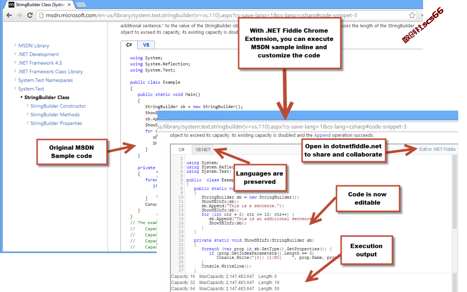Select the StringBuilder Class browser tab
Screen dimensions: 467x292
39,5
